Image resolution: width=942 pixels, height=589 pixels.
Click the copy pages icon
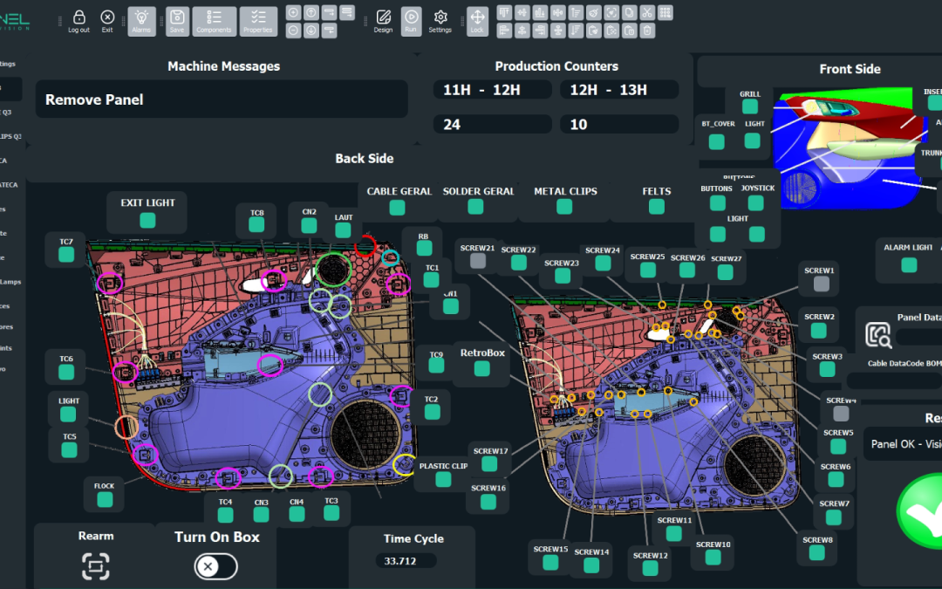click(629, 12)
